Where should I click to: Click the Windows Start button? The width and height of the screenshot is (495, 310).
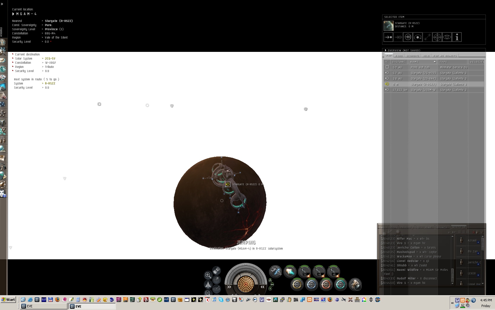point(8,300)
